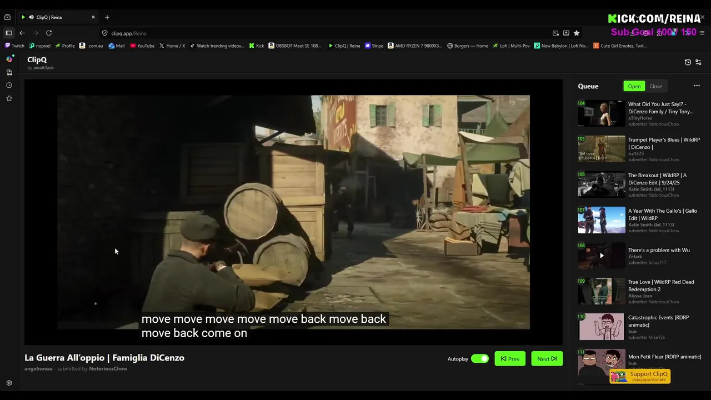The width and height of the screenshot is (711, 400).
Task: Click the ClipQ logo title
Action: (37, 59)
